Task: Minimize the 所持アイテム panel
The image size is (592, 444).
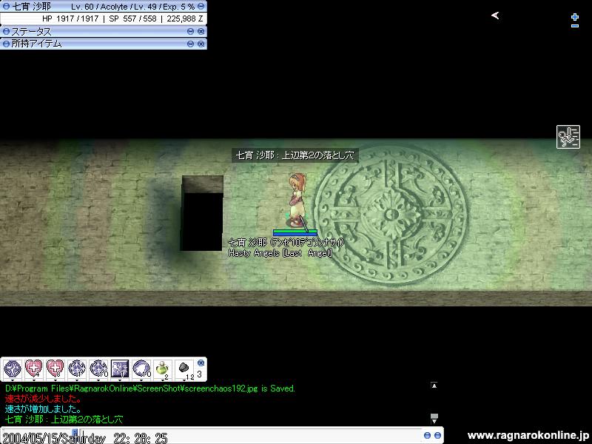Action: [x=190, y=44]
